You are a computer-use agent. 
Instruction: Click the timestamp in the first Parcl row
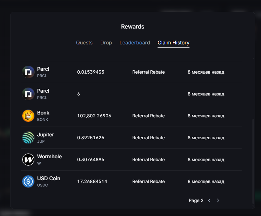206,72
